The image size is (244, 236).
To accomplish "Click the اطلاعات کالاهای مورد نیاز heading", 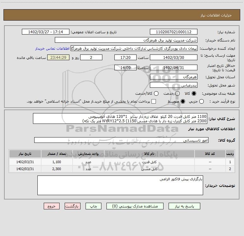I will coord(212,129).
